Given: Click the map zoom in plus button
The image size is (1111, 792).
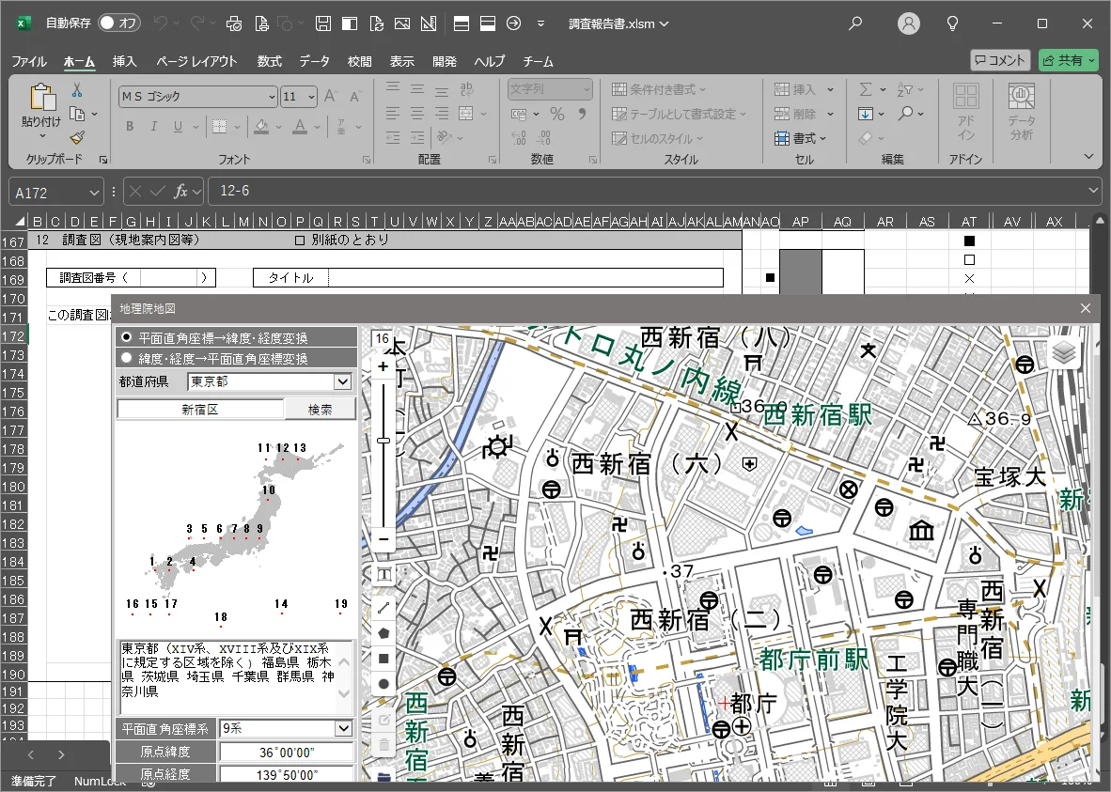Looking at the screenshot, I should [383, 366].
